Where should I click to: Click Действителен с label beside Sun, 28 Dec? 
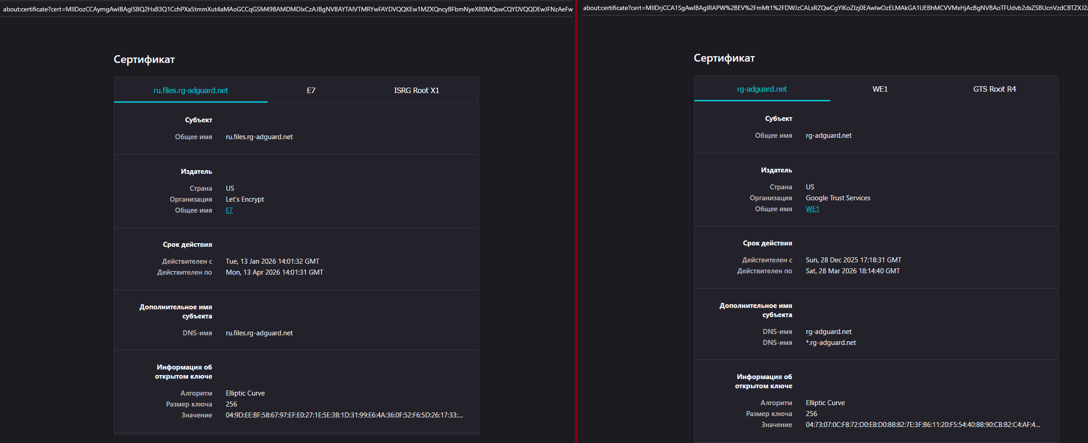(x=767, y=260)
